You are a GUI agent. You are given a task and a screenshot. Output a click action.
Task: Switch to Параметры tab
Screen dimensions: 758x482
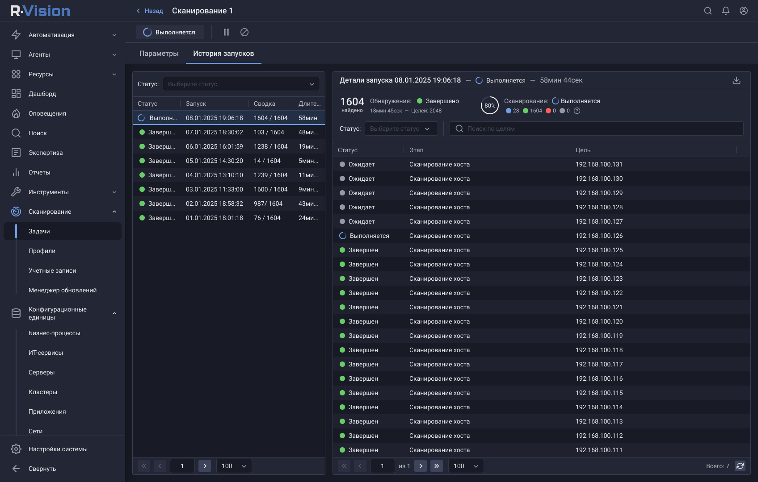159,54
